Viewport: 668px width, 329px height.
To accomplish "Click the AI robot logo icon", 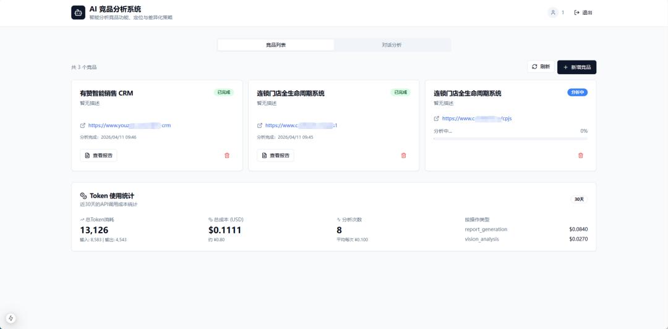I will point(78,12).
